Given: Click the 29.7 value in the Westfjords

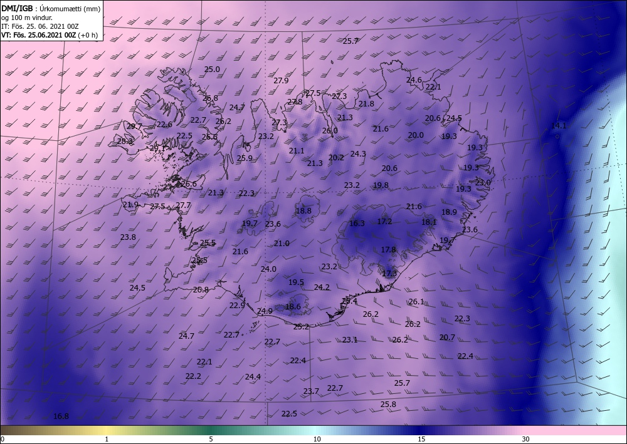Looking at the screenshot, I should pos(134,126).
